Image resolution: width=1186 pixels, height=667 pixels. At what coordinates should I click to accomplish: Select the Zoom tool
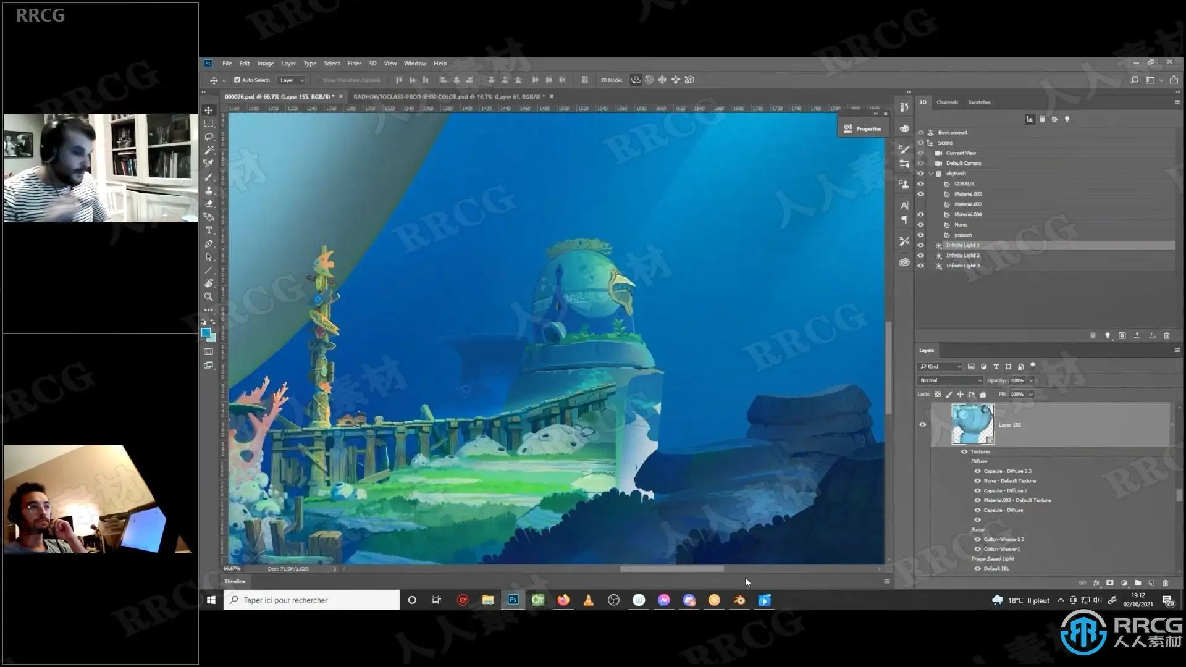(x=209, y=297)
